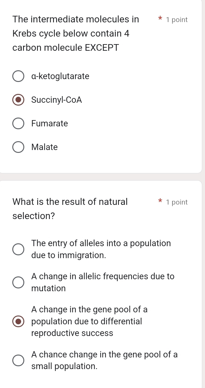This screenshot has height=388, width=205.
Task: Select the differential reproductive success answer
Action: tap(18, 321)
